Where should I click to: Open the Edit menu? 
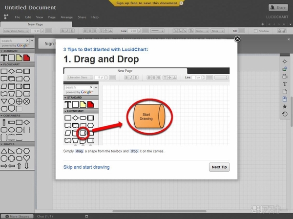pyautogui.click(x=28, y=17)
